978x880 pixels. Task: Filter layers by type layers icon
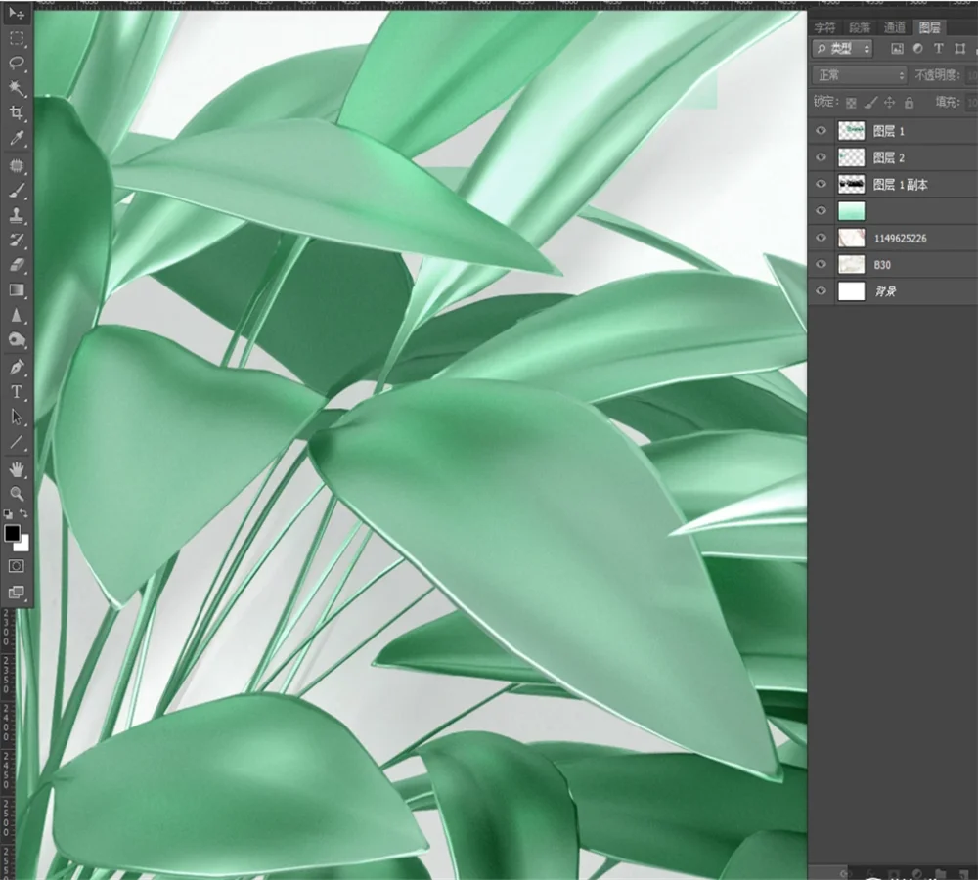click(x=938, y=49)
